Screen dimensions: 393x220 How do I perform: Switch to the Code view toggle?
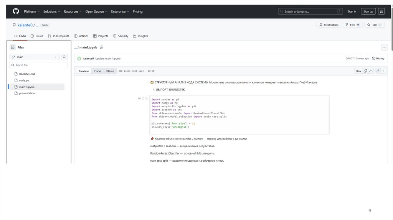[x=97, y=71]
